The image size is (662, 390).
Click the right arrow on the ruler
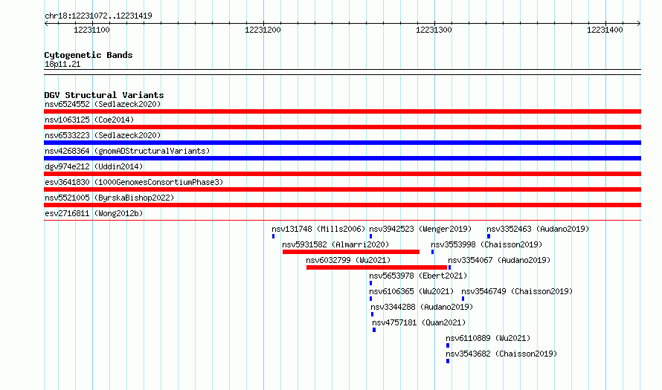(639, 24)
